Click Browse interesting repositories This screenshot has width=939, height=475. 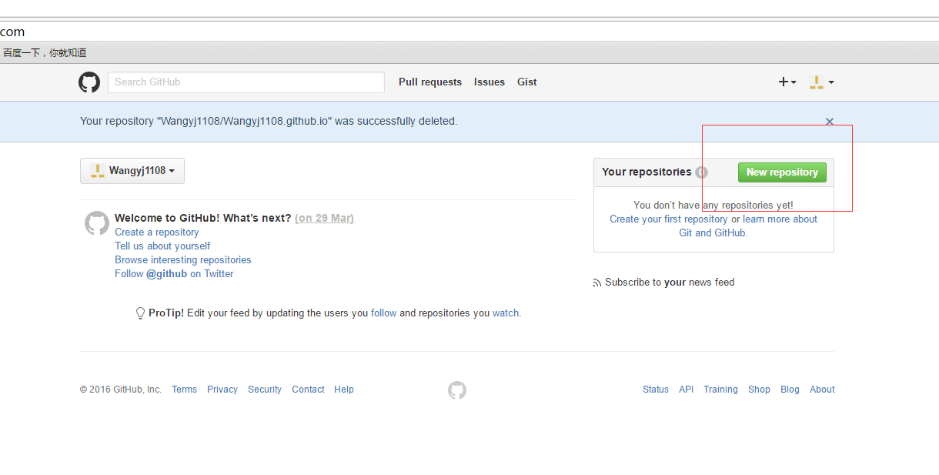coord(183,260)
